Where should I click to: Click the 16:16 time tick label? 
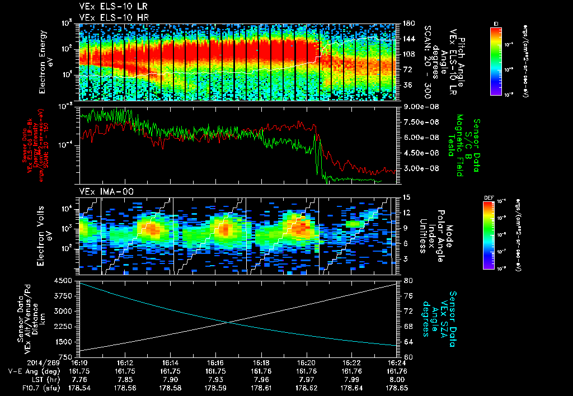pos(215,363)
